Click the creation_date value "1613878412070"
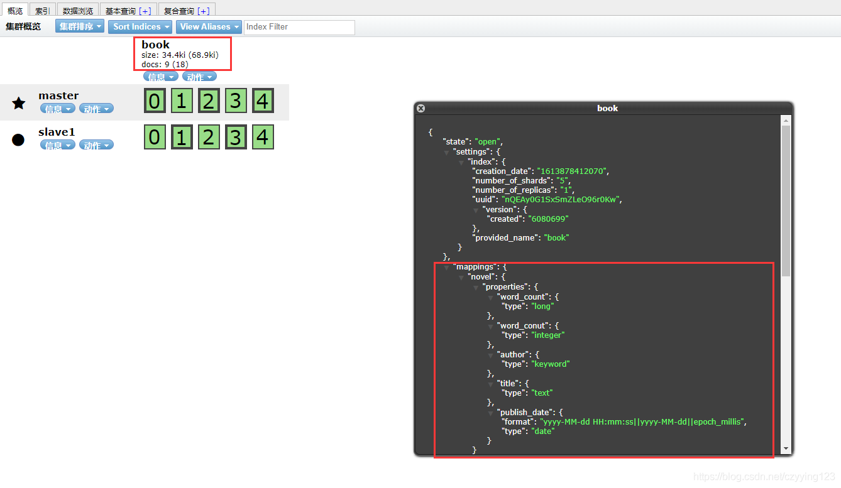This screenshot has height=488, width=841. click(573, 171)
